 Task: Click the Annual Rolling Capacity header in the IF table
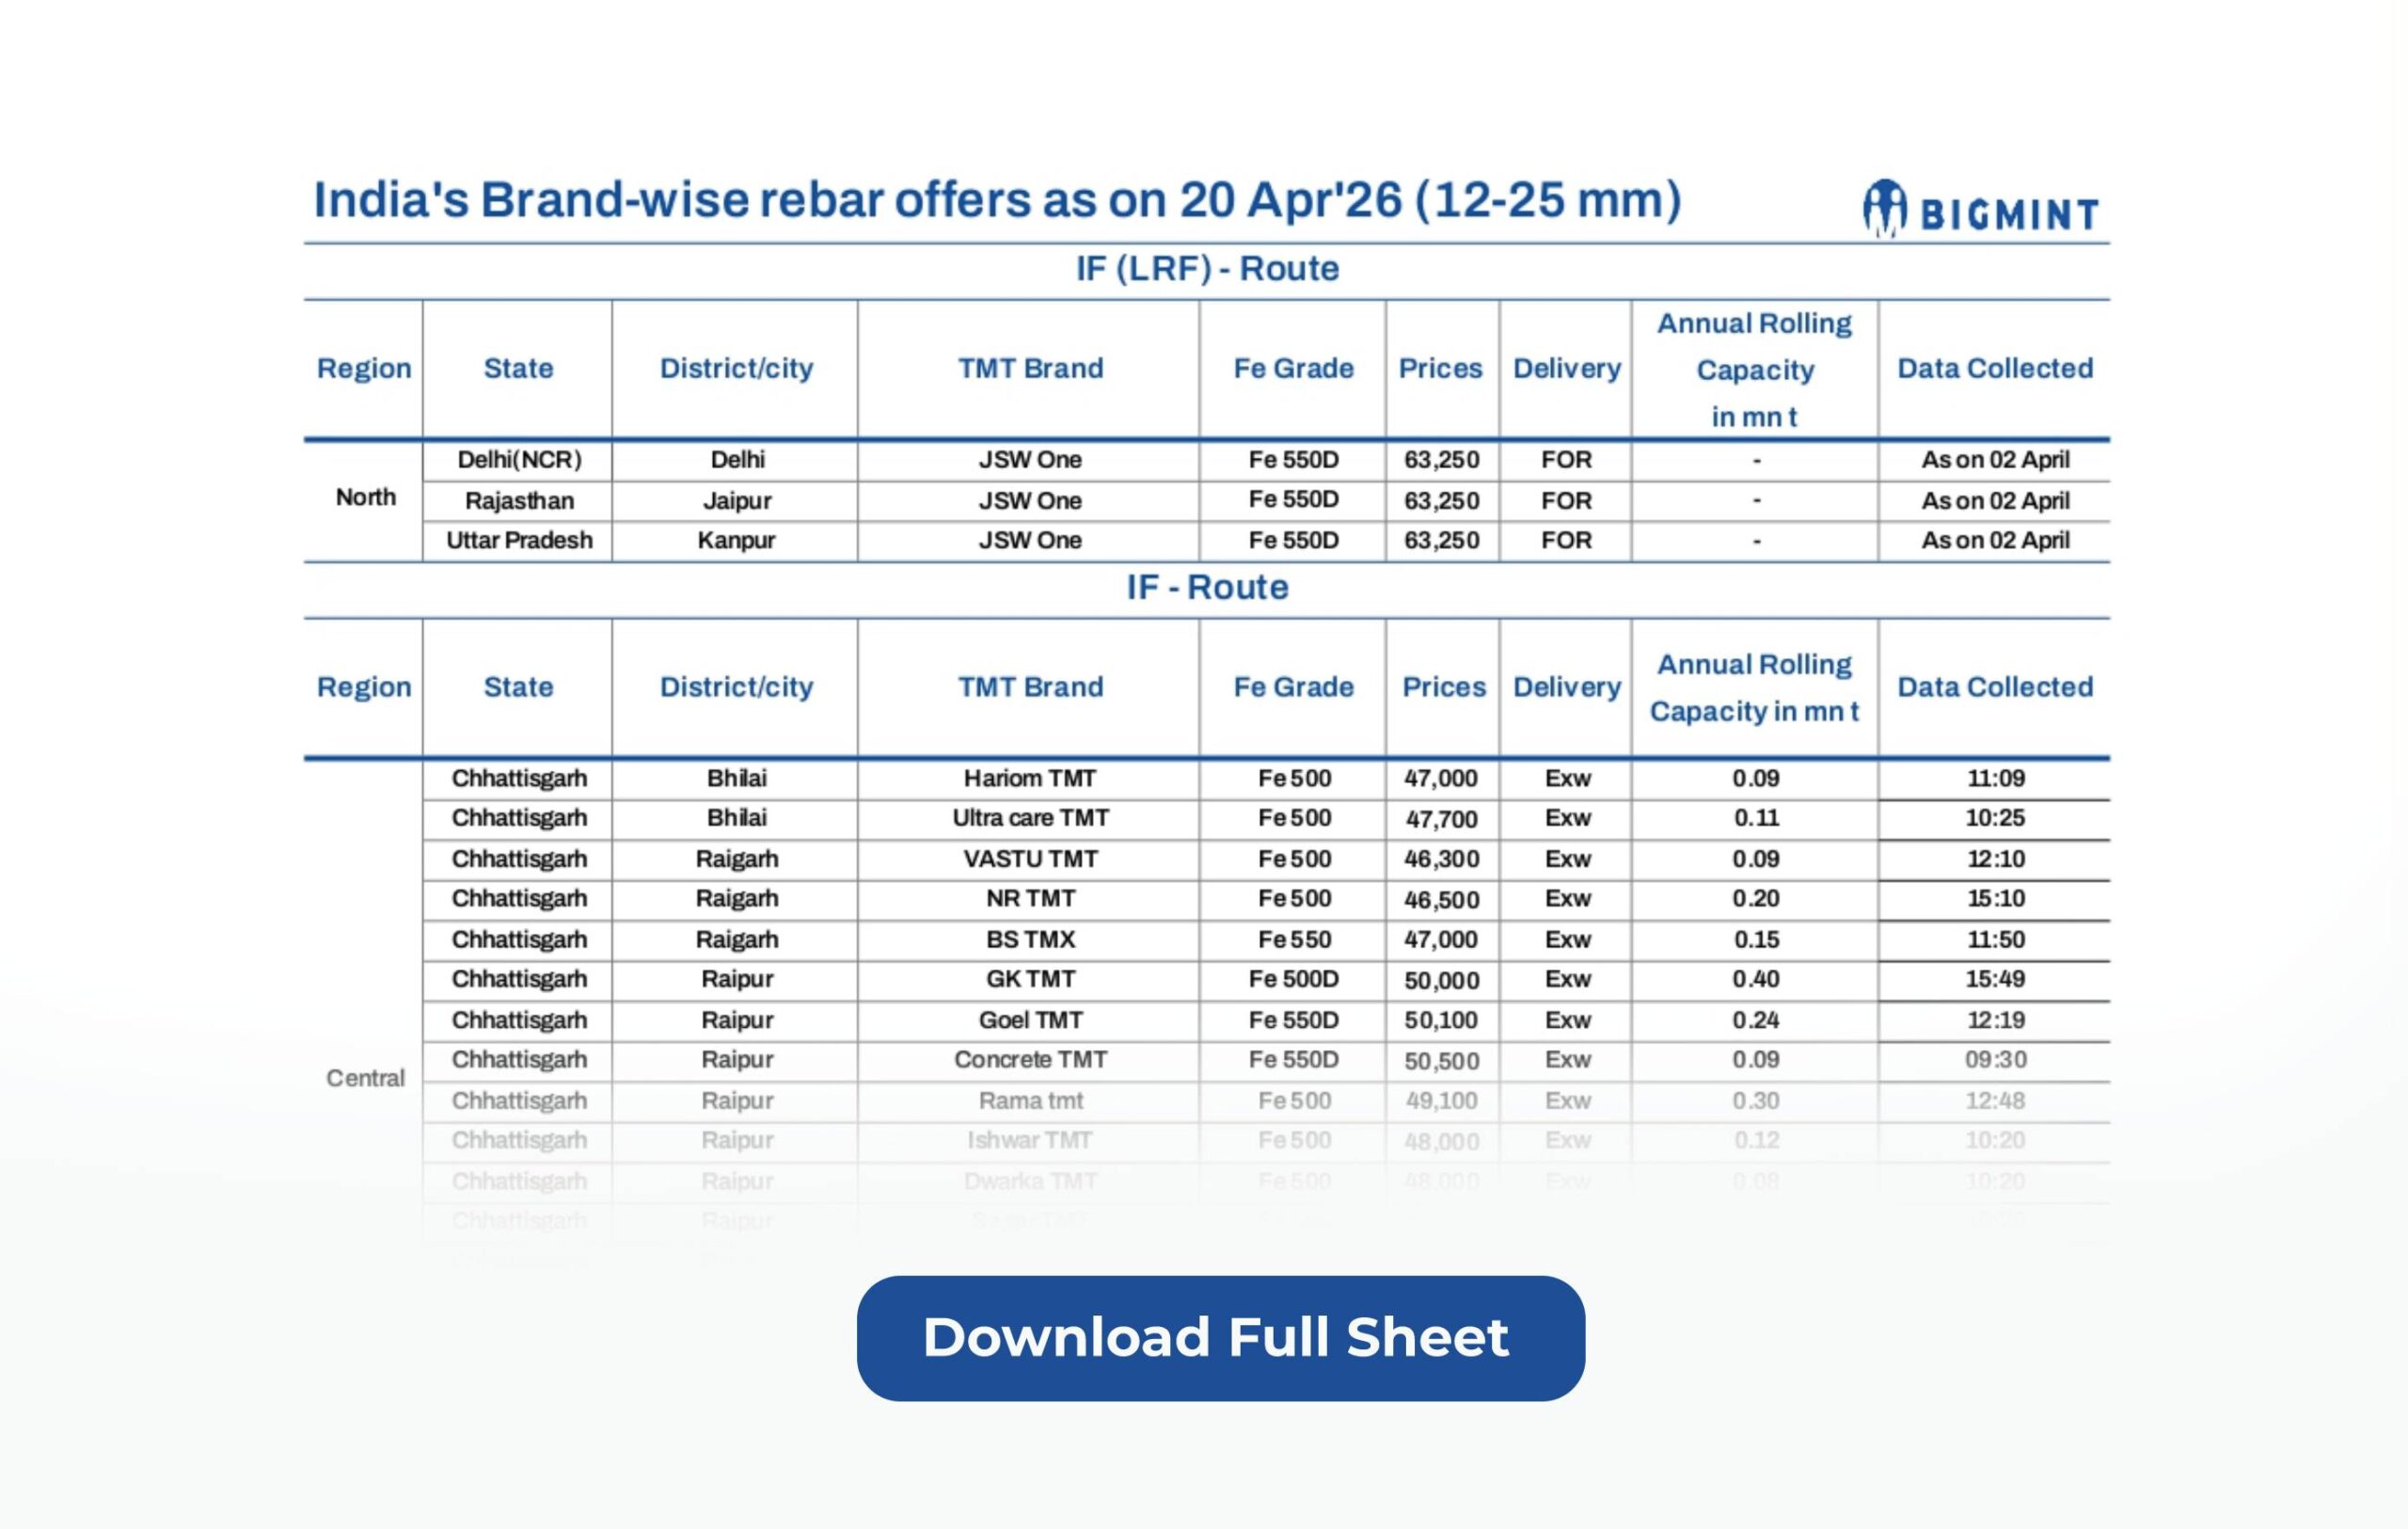(x=1754, y=687)
